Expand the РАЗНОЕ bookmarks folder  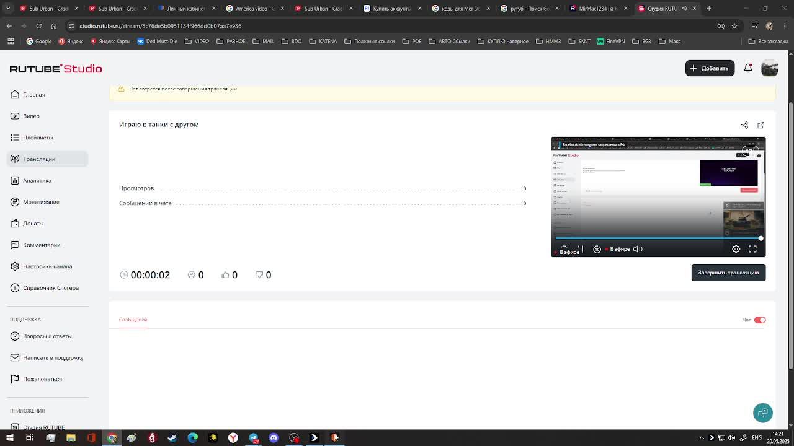point(231,42)
